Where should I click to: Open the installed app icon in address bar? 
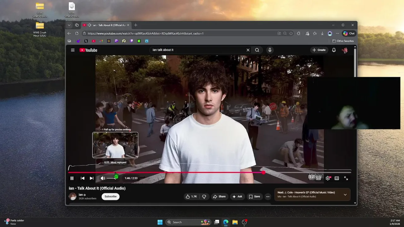pyautogui.click(x=279, y=33)
